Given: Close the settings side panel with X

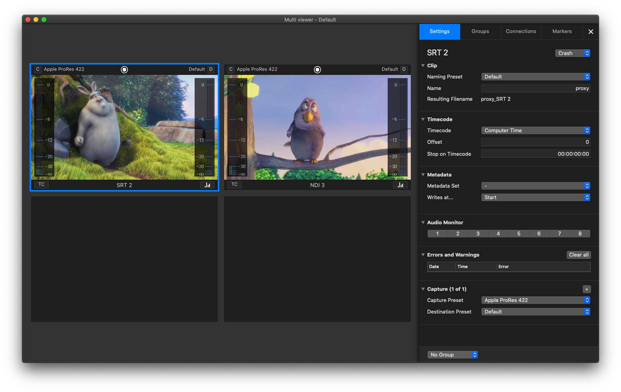Looking at the screenshot, I should [x=591, y=32].
